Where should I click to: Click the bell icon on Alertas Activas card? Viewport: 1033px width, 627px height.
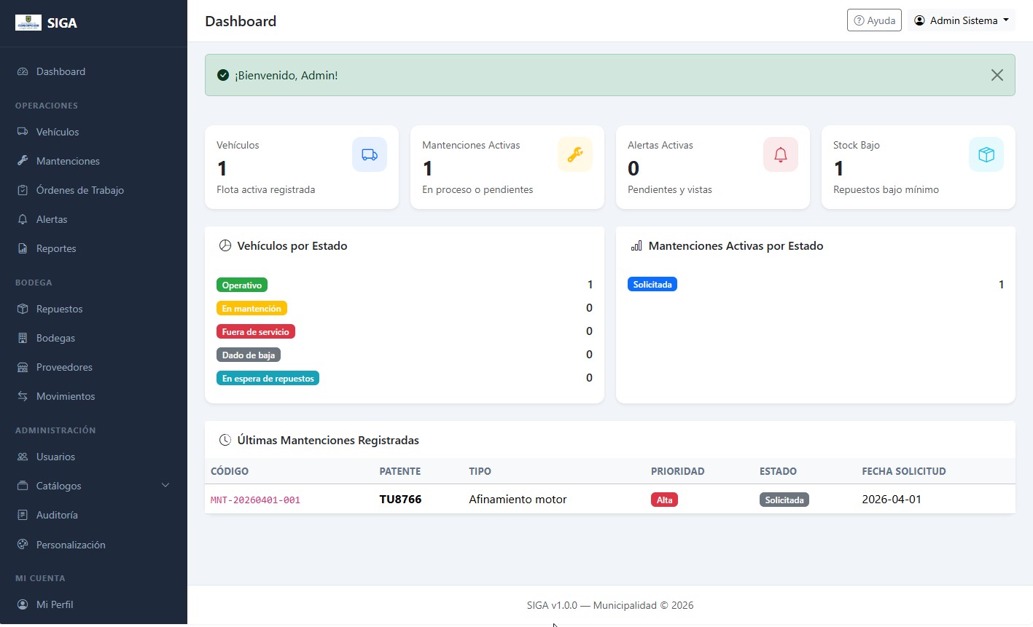click(781, 154)
